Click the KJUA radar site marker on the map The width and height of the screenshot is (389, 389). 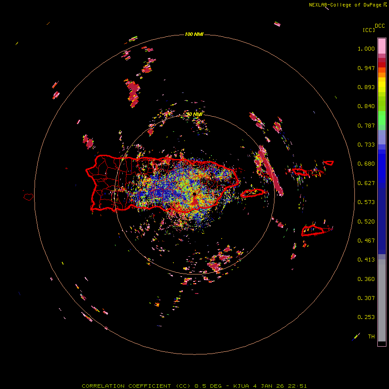coord(194,194)
